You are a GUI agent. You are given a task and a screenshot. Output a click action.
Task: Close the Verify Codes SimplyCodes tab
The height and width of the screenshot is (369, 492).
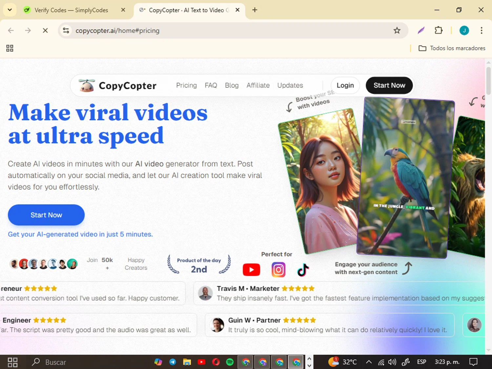pyautogui.click(x=123, y=10)
